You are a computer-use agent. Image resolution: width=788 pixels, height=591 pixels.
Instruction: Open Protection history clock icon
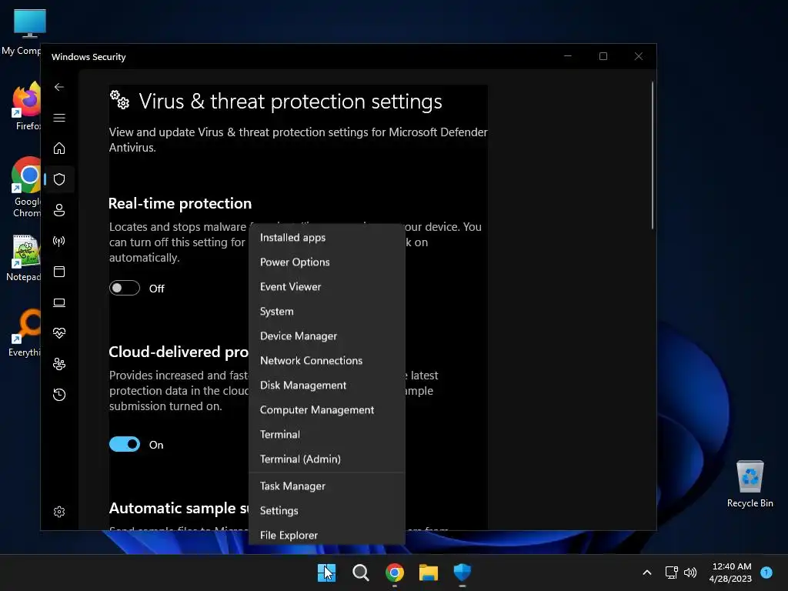(x=59, y=395)
